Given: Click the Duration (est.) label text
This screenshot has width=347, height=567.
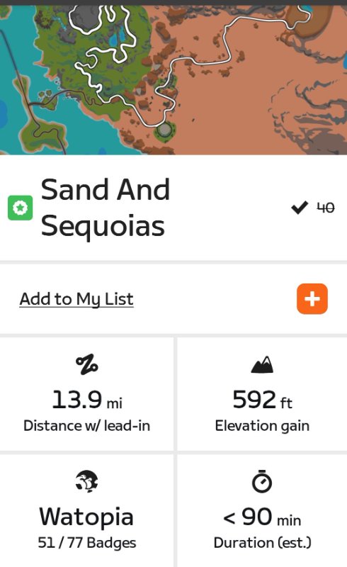Looking at the screenshot, I should click(262, 543).
